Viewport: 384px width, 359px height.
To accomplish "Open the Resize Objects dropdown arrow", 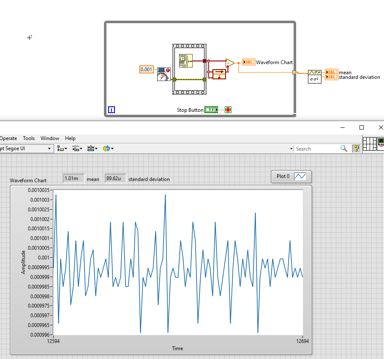I will (97, 148).
